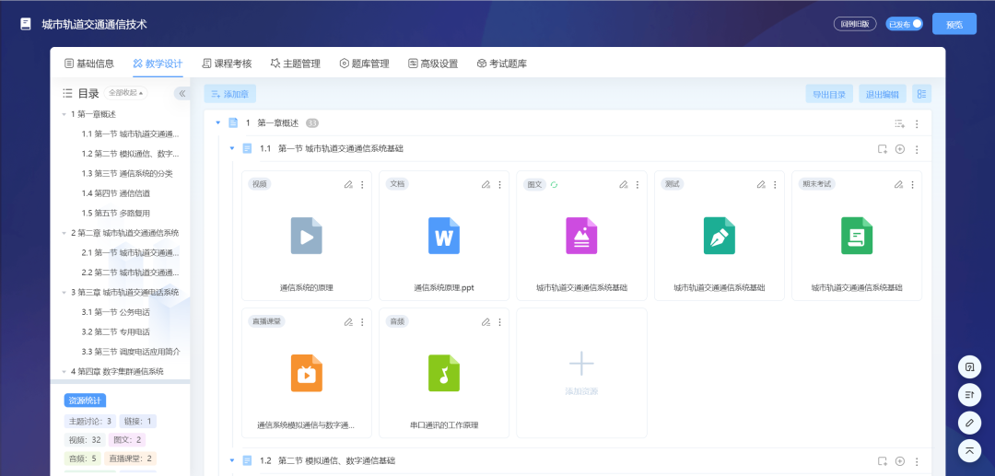The height and width of the screenshot is (476, 995).
Task: Select 3.3 第三节 调度电话应用简介 in catalog
Action: click(131, 352)
